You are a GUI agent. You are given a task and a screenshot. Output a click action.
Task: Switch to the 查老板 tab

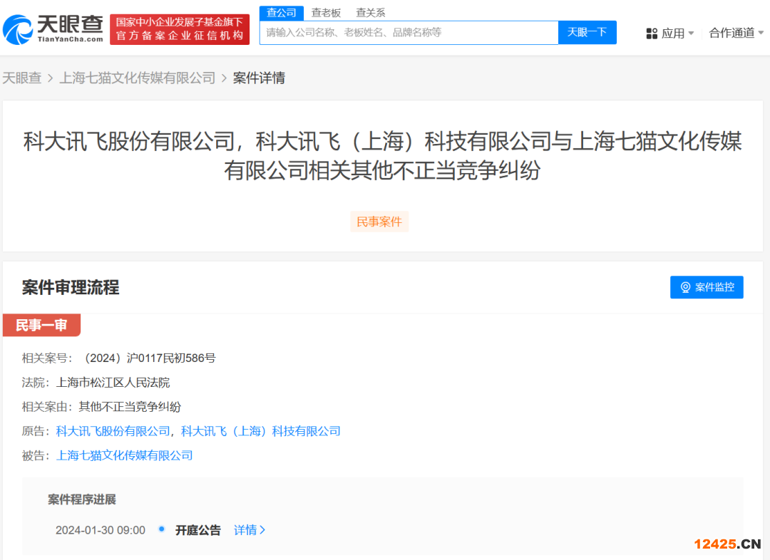pos(326,13)
